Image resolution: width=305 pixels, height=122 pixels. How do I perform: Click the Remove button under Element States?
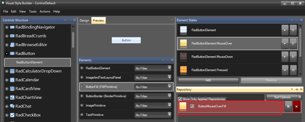[x=271, y=80]
